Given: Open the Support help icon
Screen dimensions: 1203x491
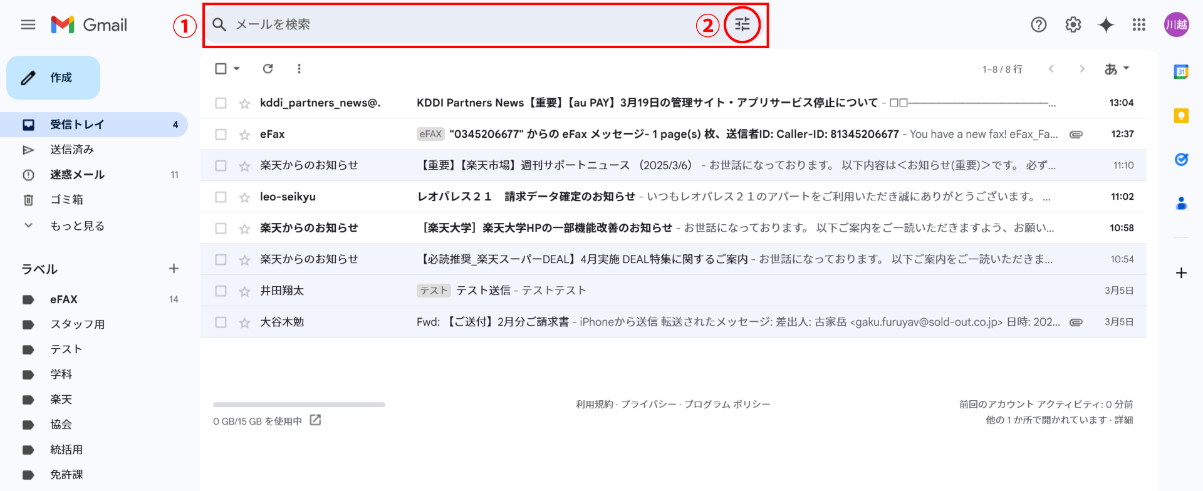Looking at the screenshot, I should tap(1038, 24).
